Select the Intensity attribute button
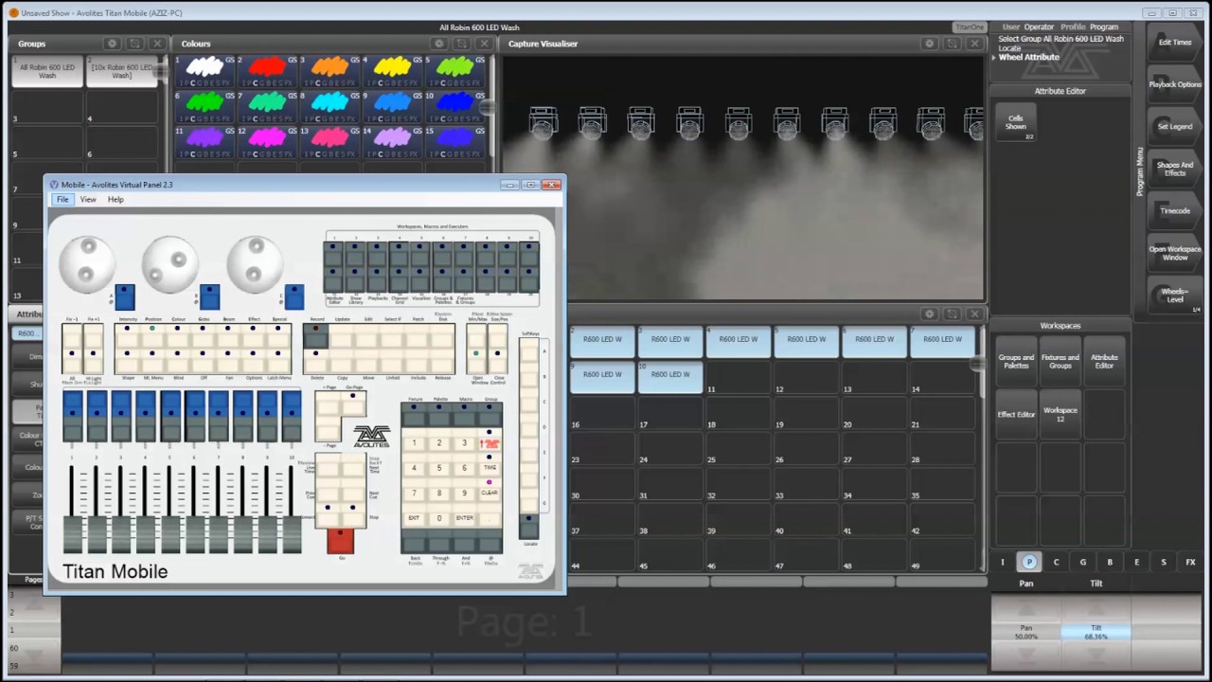1212x682 pixels. [127, 336]
